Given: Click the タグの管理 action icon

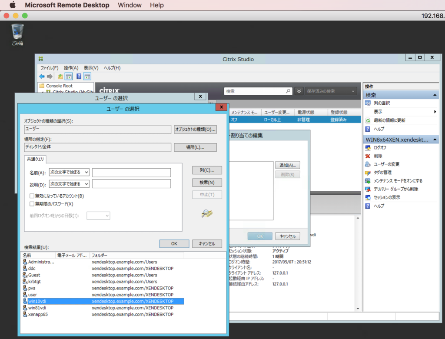Looking at the screenshot, I should (368, 173).
